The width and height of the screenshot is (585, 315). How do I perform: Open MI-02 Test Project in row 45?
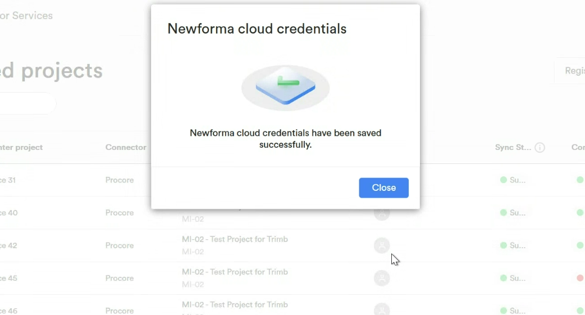(x=235, y=272)
